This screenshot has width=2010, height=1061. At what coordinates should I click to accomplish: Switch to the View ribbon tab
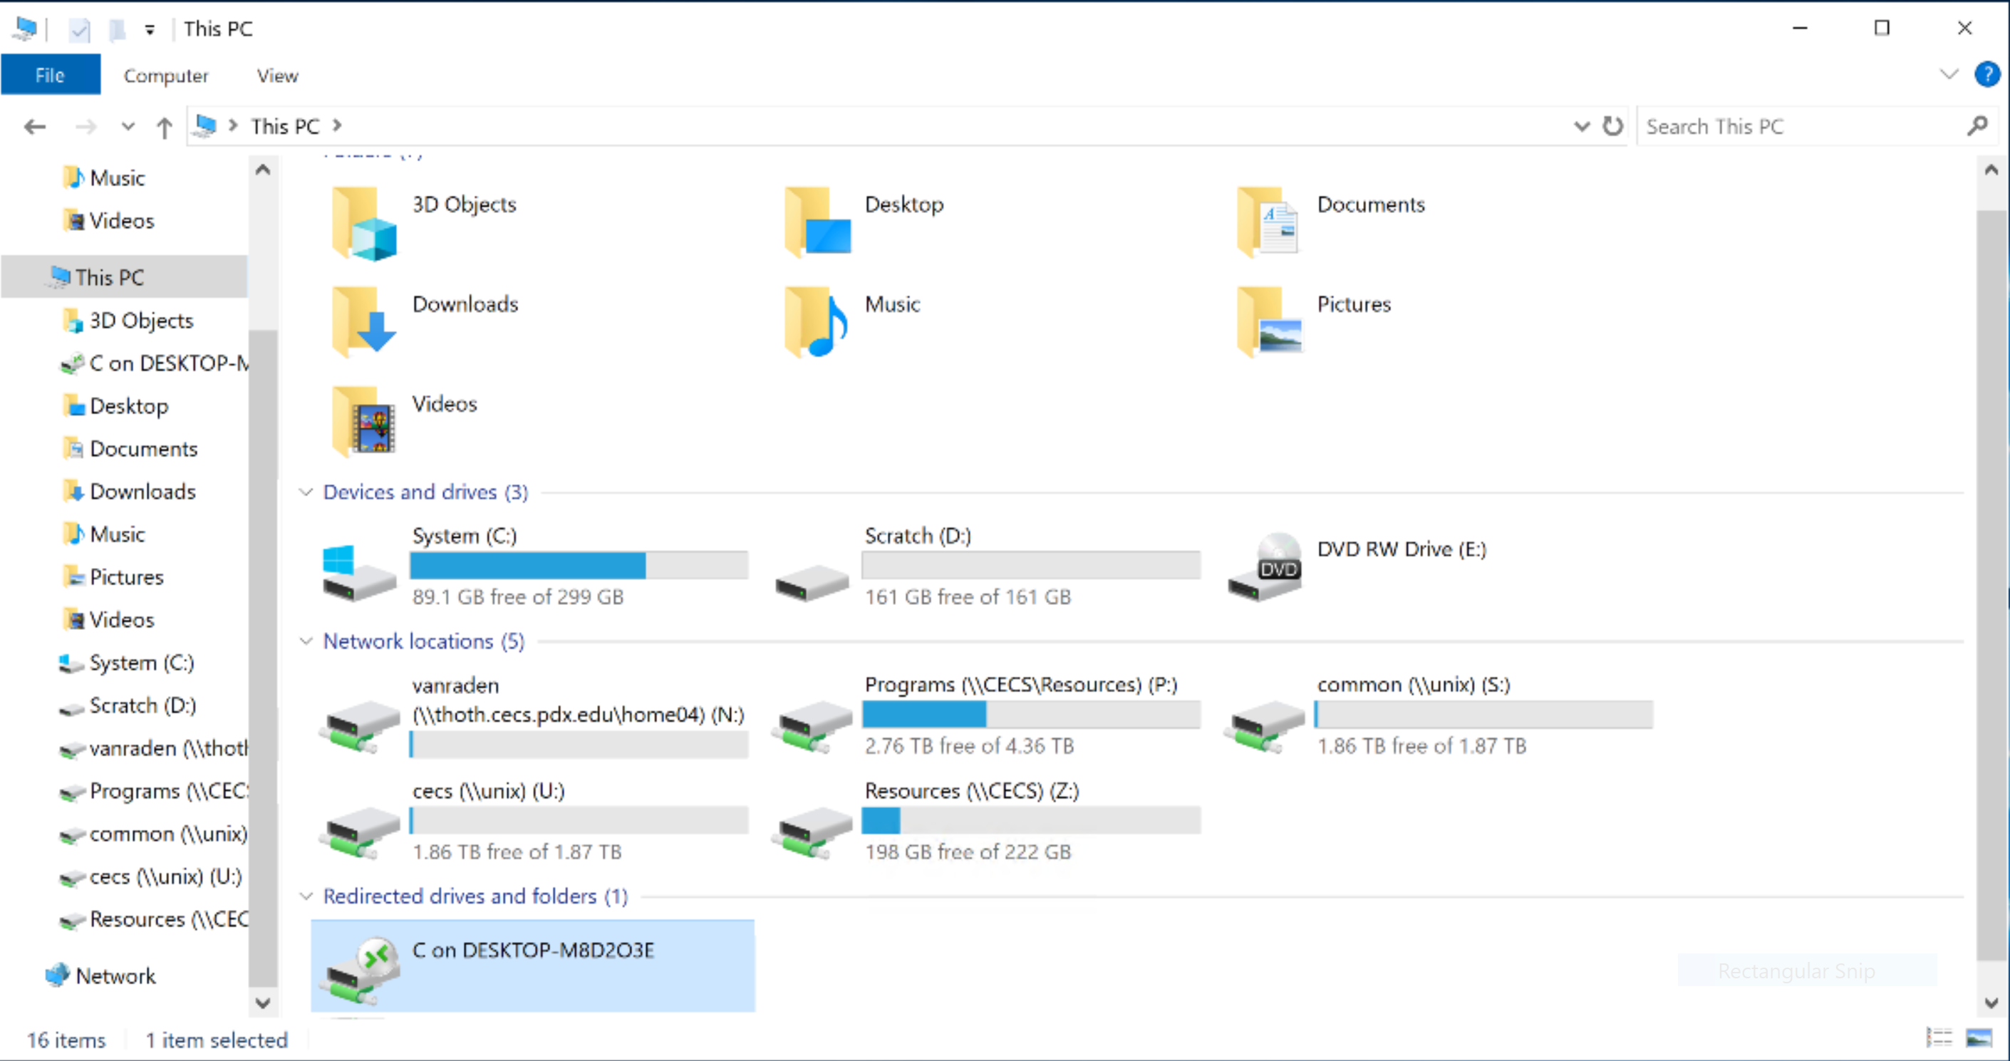click(x=277, y=75)
